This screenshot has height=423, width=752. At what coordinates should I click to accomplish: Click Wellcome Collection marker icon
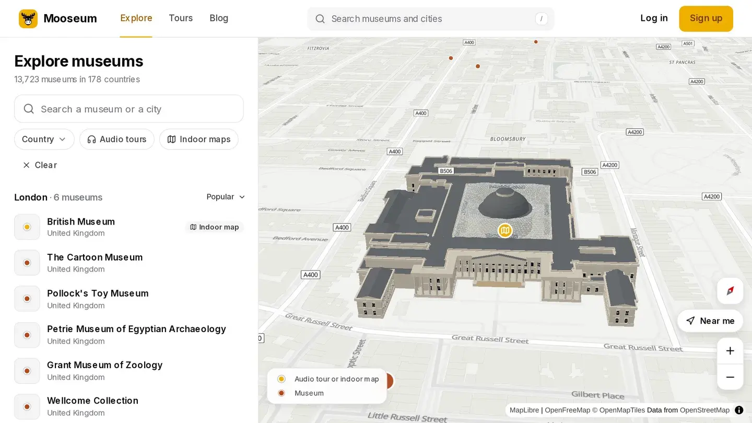point(27,406)
